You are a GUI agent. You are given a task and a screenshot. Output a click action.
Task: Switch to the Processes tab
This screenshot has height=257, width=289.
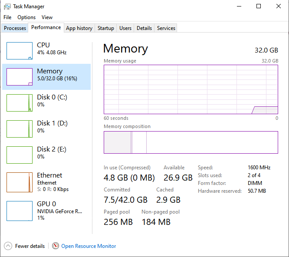tap(15, 28)
